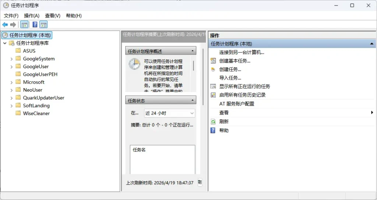Click 创建任务... action
Image resolution: width=377 pixels, height=200 pixels.
tap(230, 69)
